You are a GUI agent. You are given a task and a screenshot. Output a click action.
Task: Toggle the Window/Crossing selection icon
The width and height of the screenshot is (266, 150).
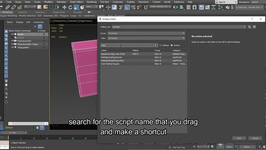coord(57,7)
